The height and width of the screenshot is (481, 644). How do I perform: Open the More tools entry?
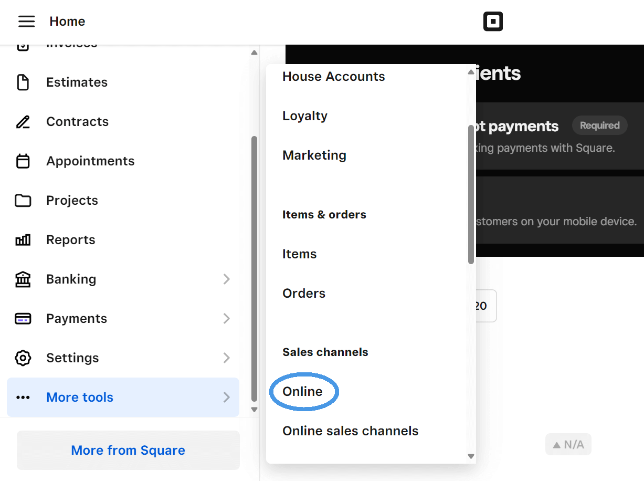pos(79,397)
